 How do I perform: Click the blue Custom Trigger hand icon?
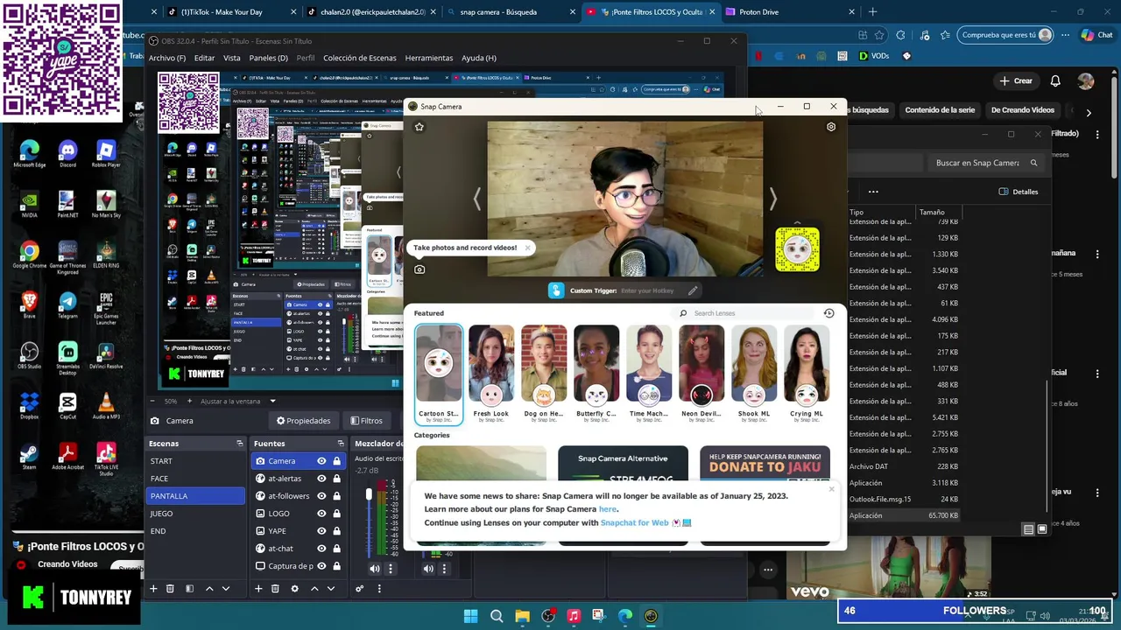[x=556, y=290]
